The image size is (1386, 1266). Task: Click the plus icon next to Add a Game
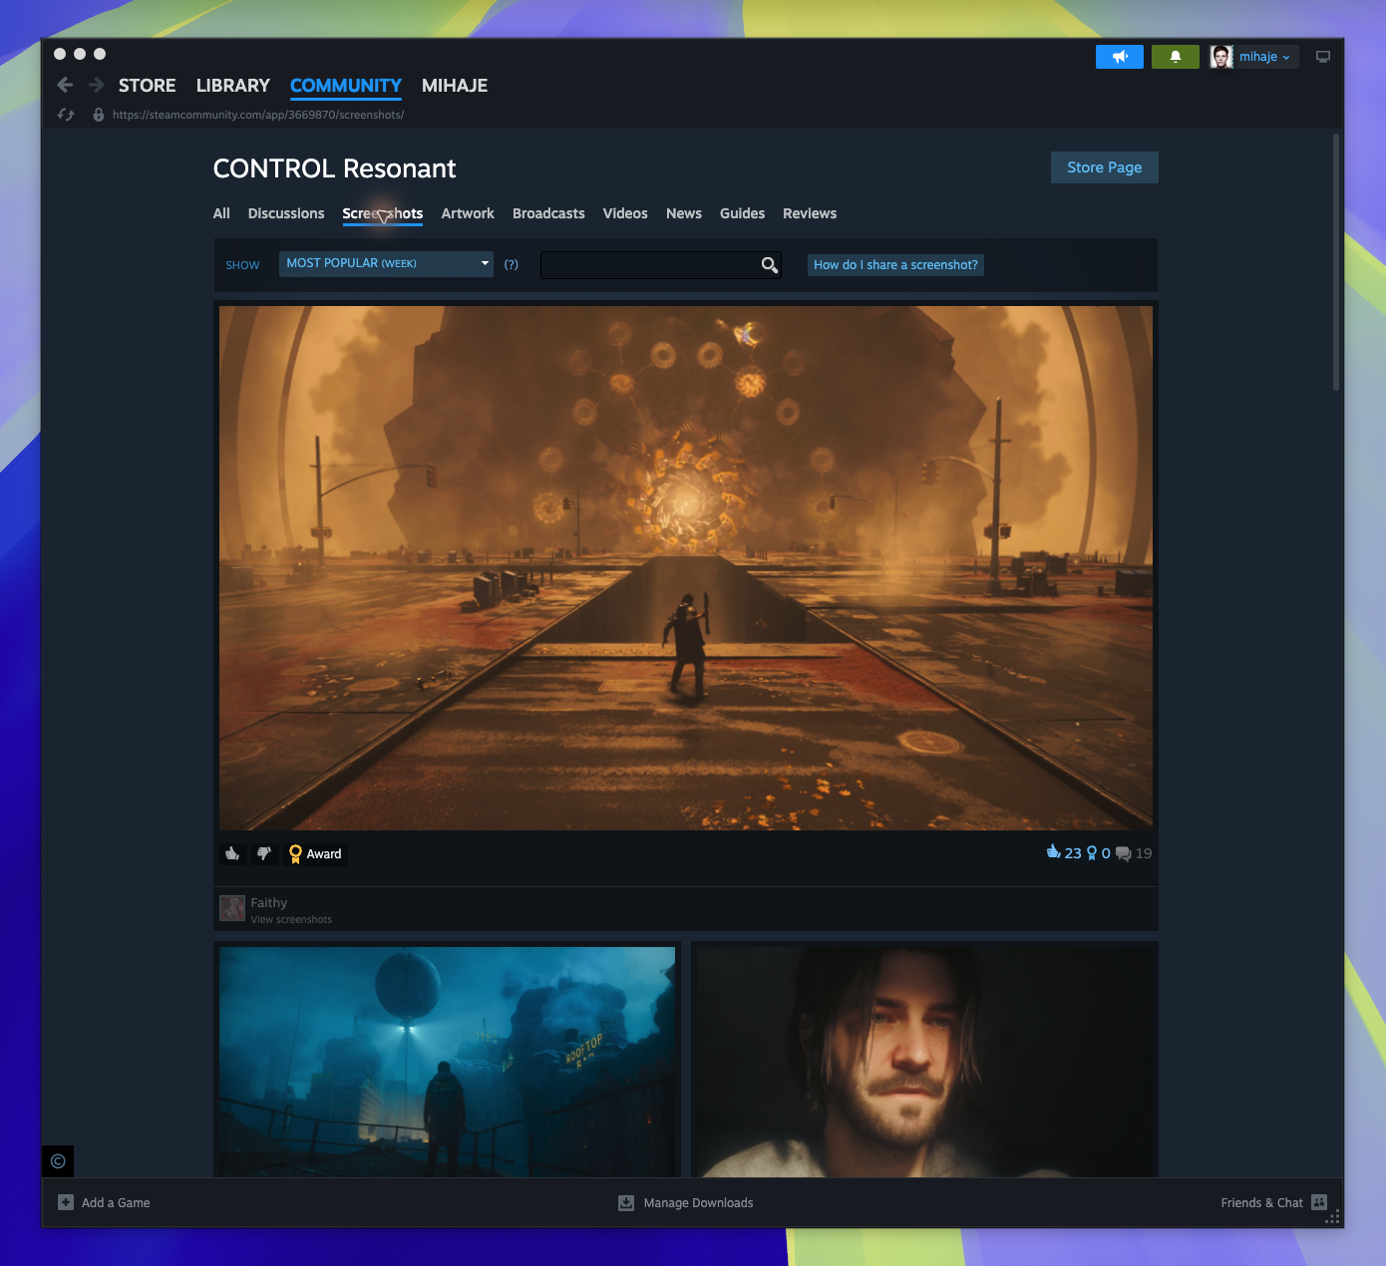tap(66, 1202)
